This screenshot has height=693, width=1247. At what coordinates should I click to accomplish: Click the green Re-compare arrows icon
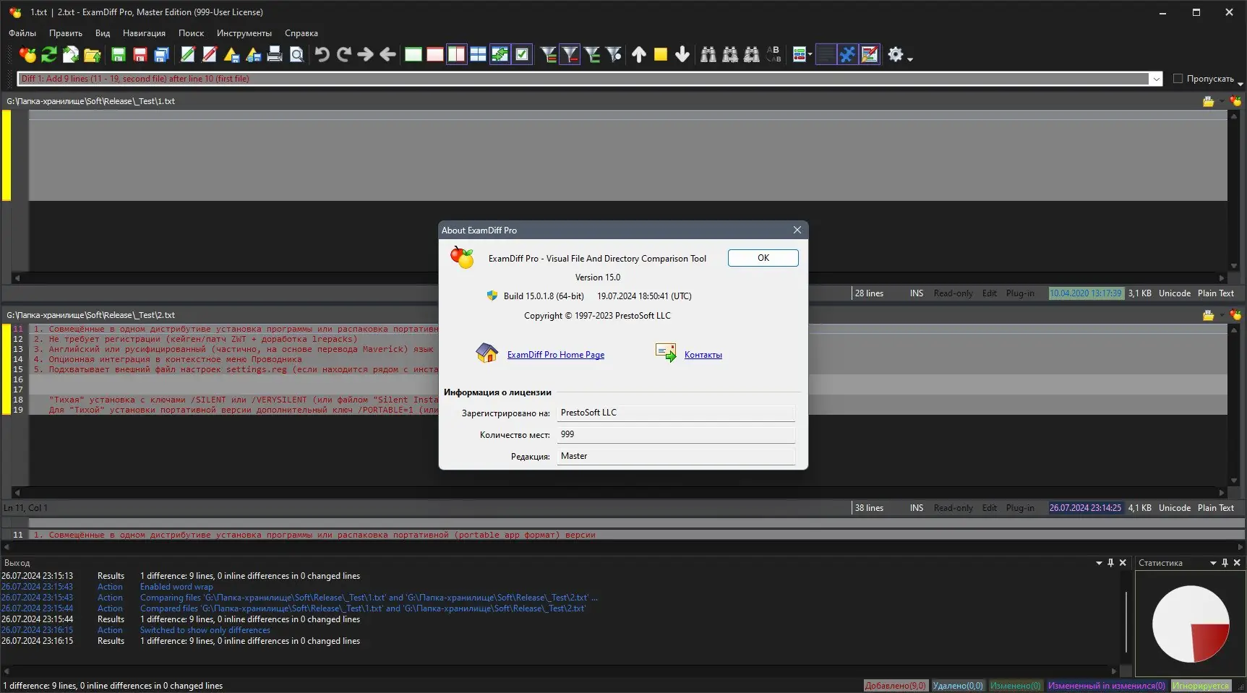pyautogui.click(x=49, y=54)
